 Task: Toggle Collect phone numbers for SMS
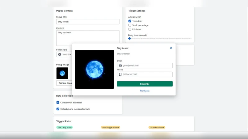[x=58, y=109]
